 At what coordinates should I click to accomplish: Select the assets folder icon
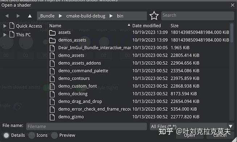pos(52,33)
